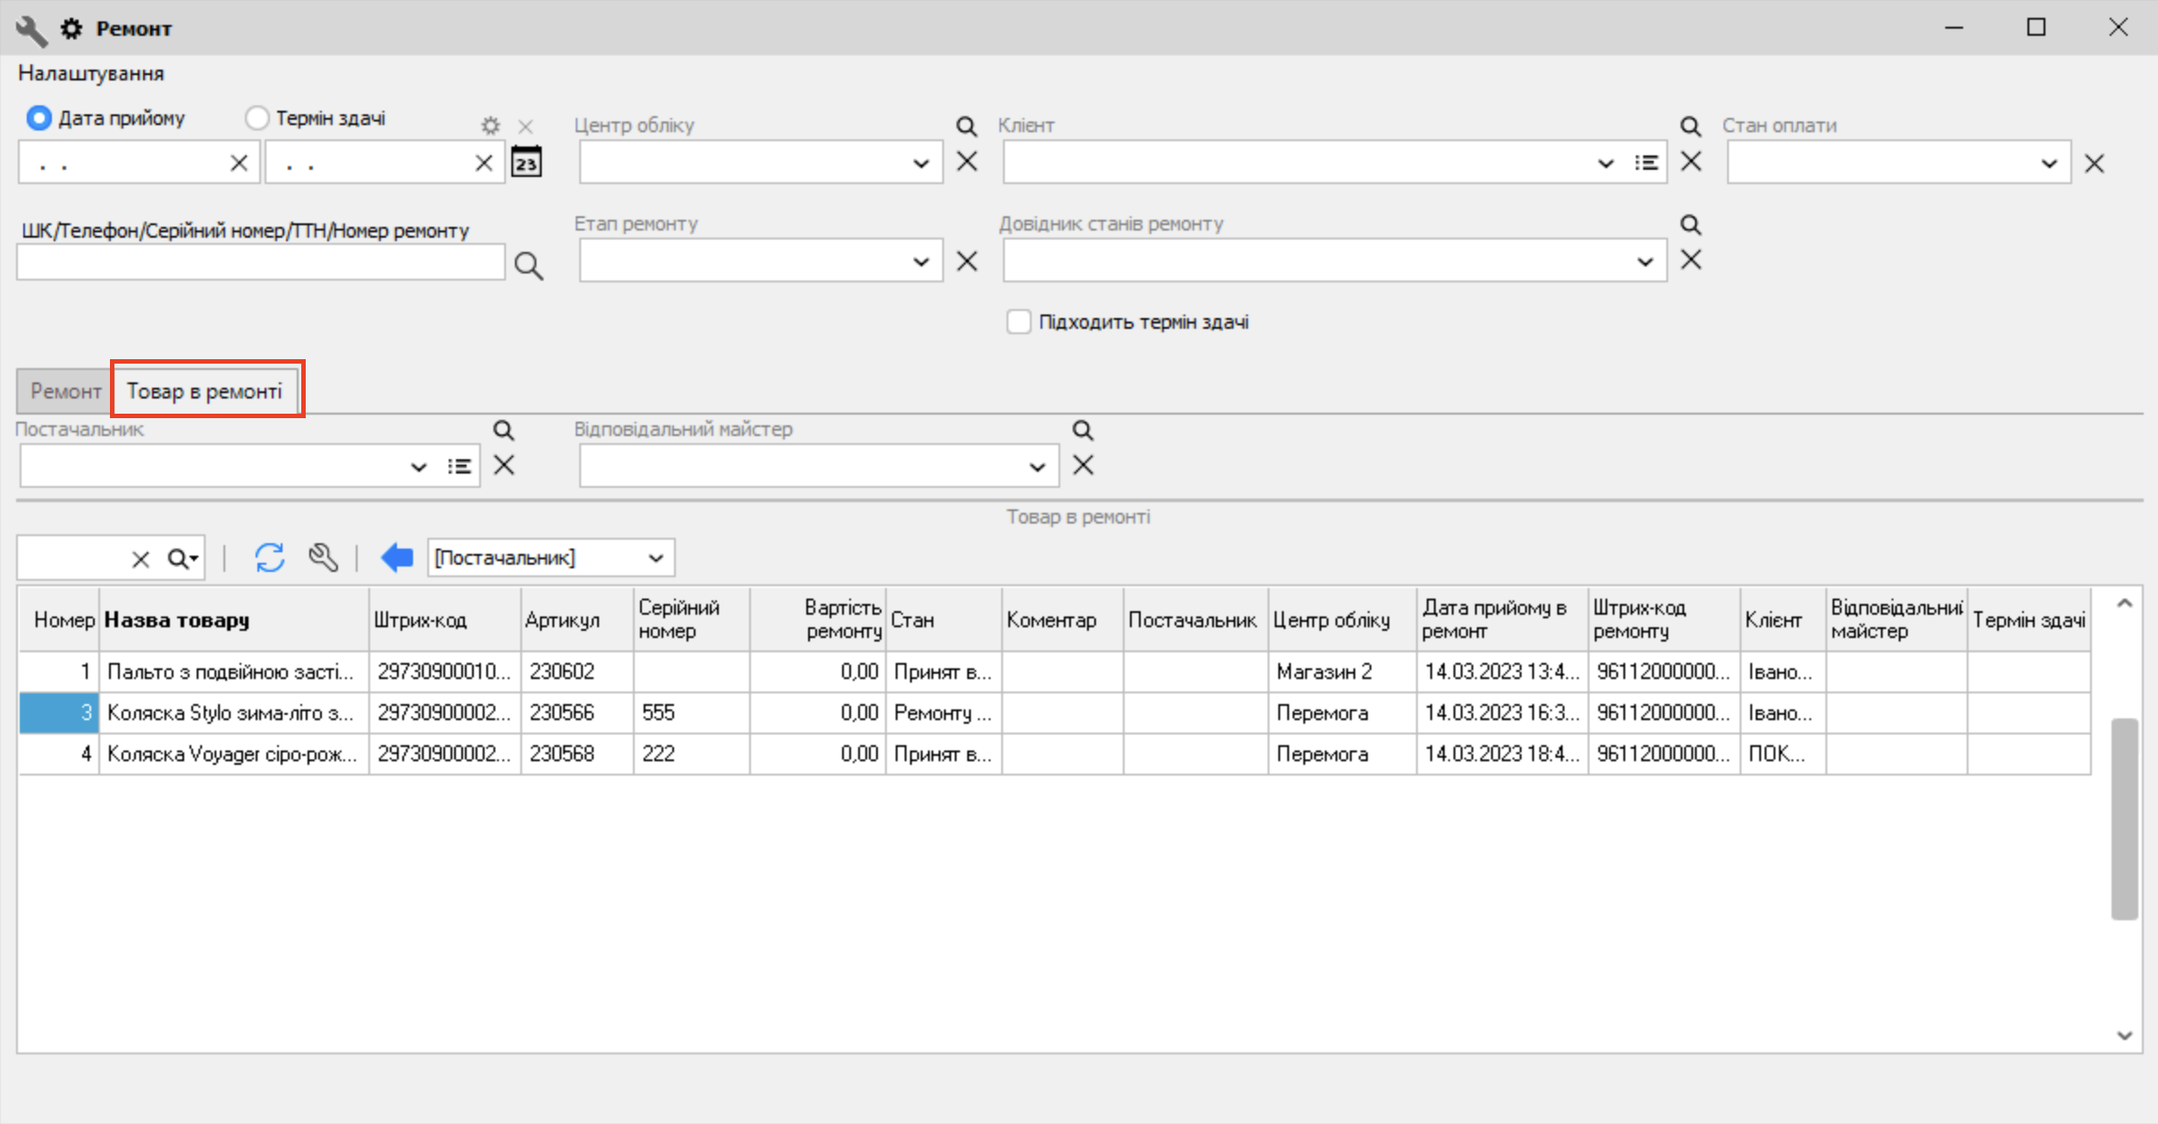2158x1124 pixels.
Task: Click the wrench settings icon in toolbar
Action: (323, 558)
